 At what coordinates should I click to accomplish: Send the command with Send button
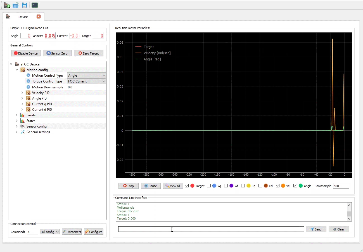pos(316,229)
